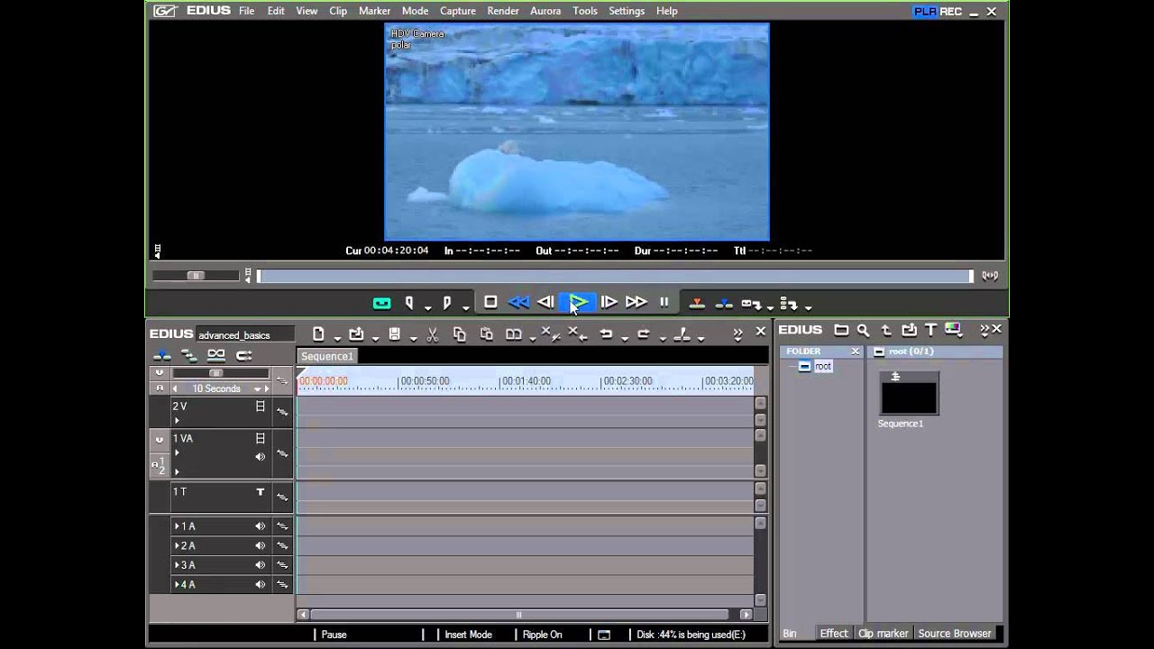
Task: Click the Search magnifier icon in bin
Action: pos(864,330)
